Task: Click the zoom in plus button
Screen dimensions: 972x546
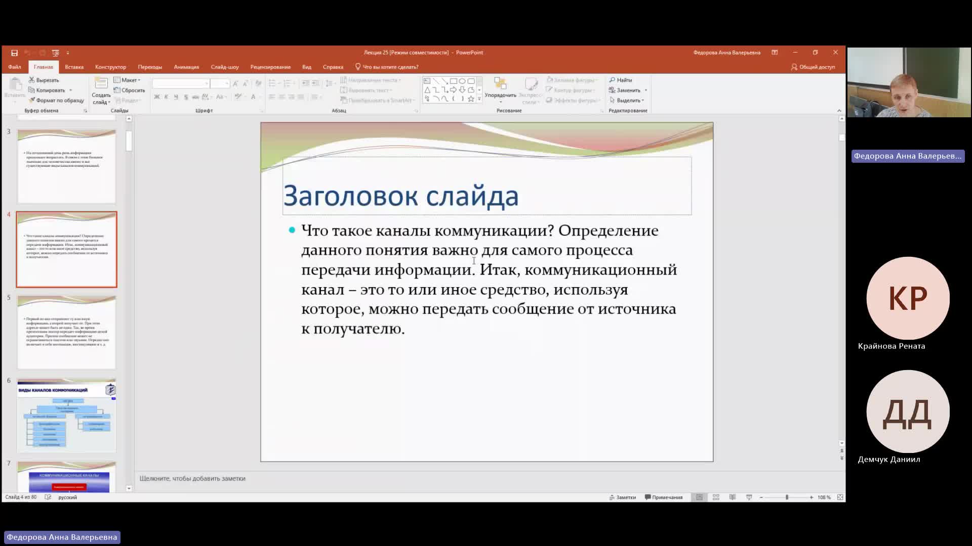Action: 811,497
